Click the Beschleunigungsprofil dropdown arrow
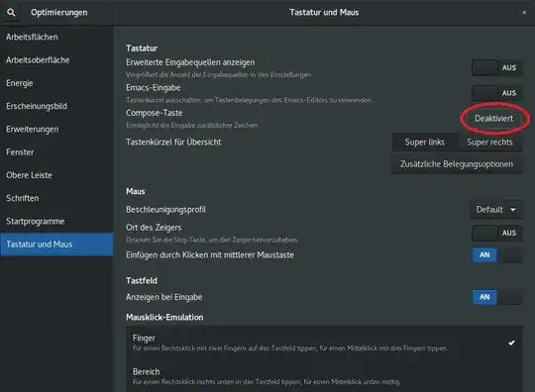This screenshot has width=535, height=392. pos(513,210)
